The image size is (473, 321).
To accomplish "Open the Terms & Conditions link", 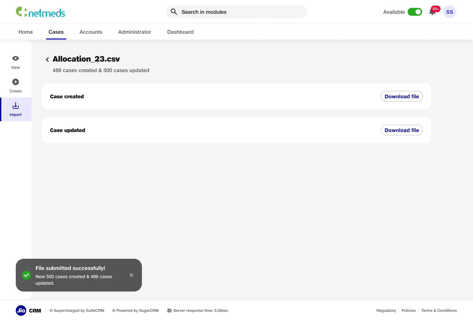I will click(439, 311).
